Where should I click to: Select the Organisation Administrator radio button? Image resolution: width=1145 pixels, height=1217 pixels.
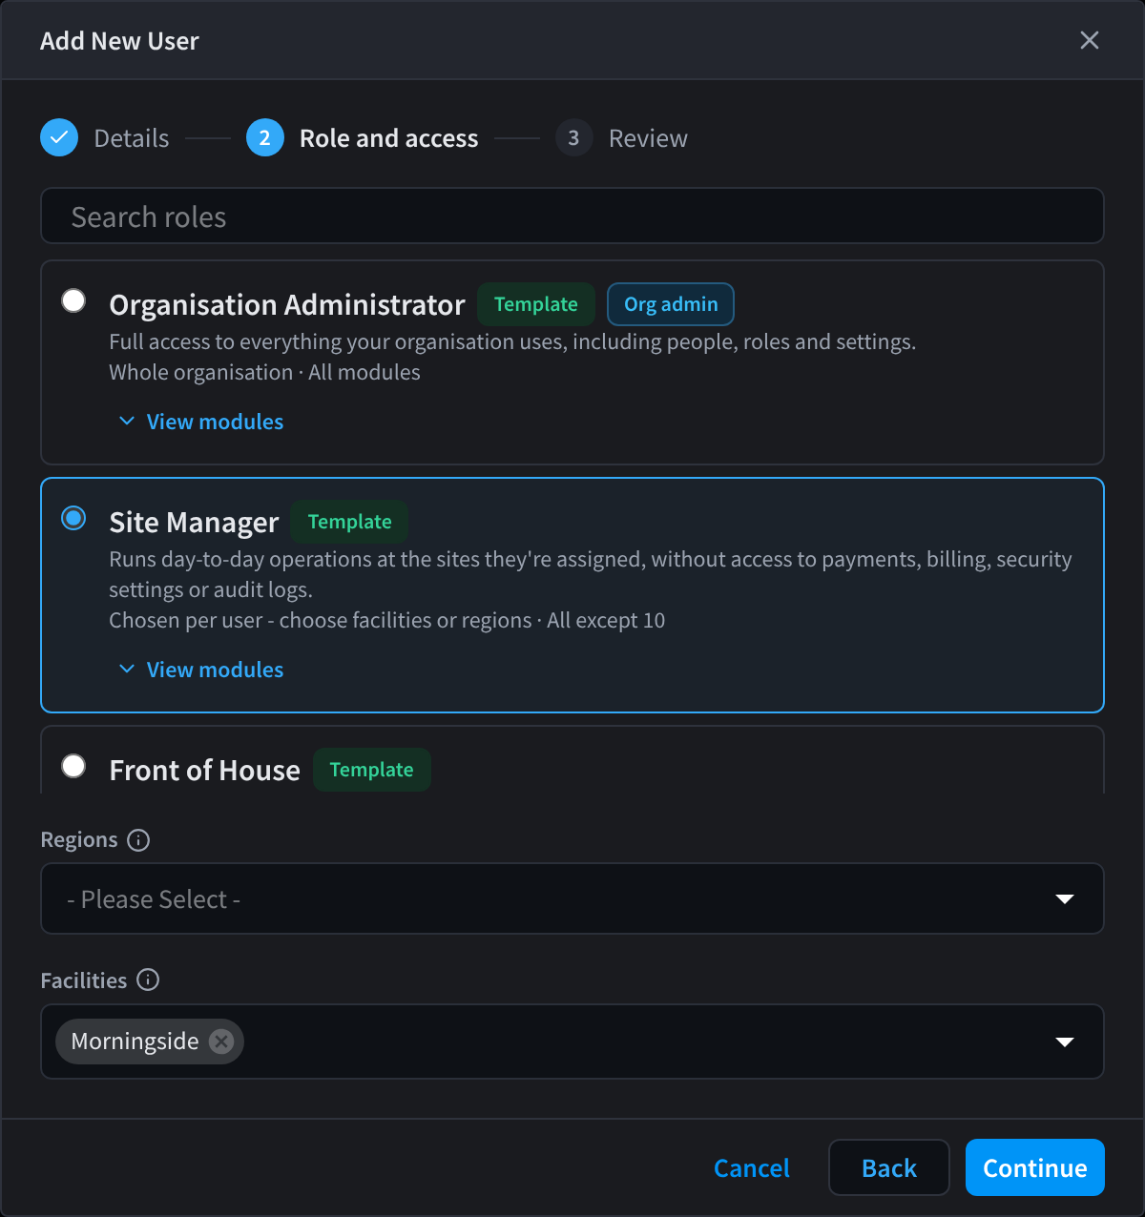[x=73, y=301]
